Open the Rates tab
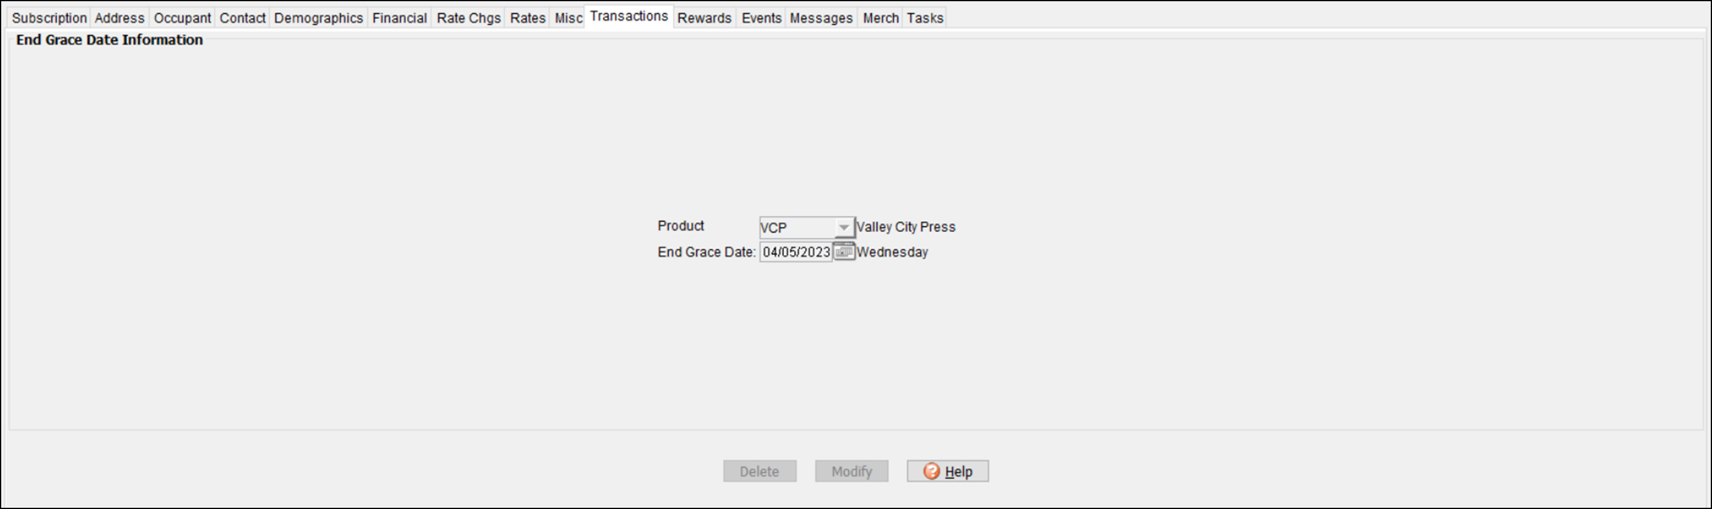Screen dimensions: 1712x509 coord(528,18)
